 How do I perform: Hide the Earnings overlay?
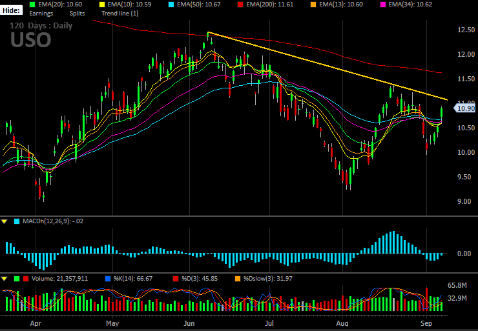(x=41, y=14)
